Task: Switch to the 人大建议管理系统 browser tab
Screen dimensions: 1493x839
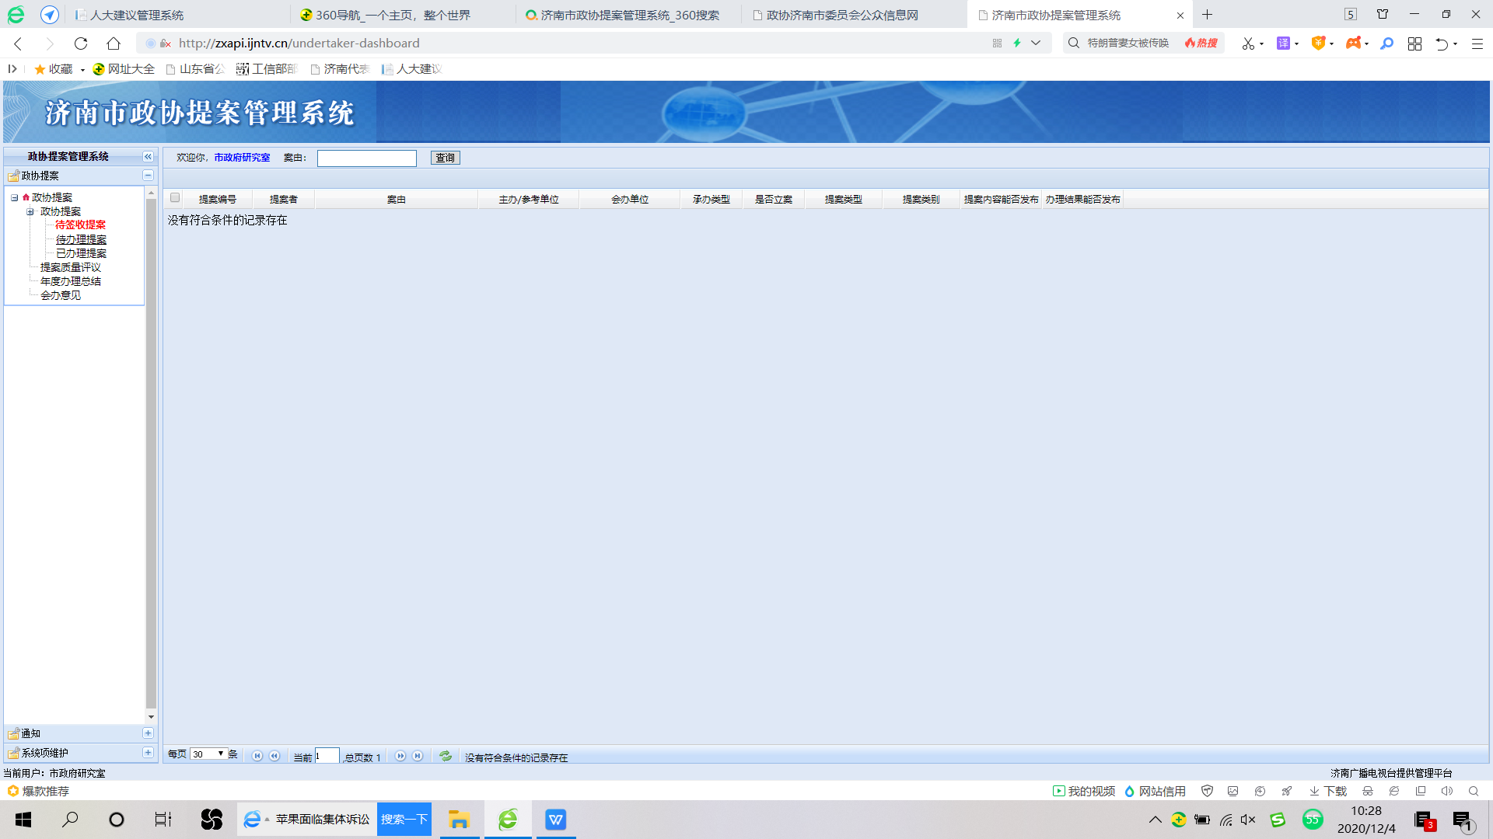Action: (x=138, y=15)
